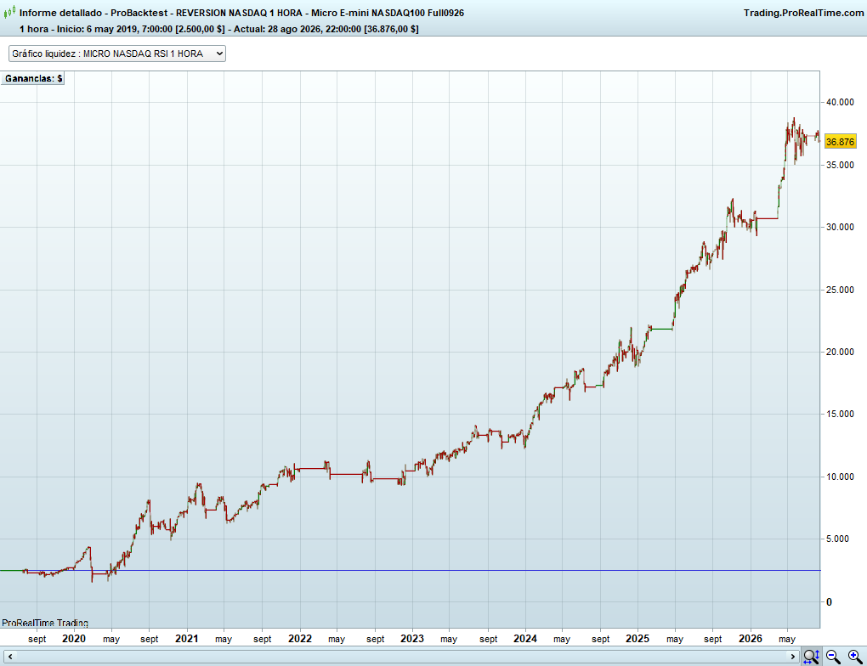This screenshot has width=867, height=666.
Task: Click the 0 value on price axis
Action: [829, 602]
